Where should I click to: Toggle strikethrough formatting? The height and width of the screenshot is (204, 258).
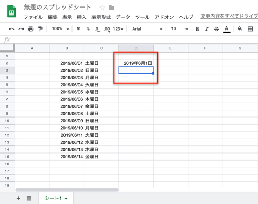pyautogui.click(x=217, y=29)
